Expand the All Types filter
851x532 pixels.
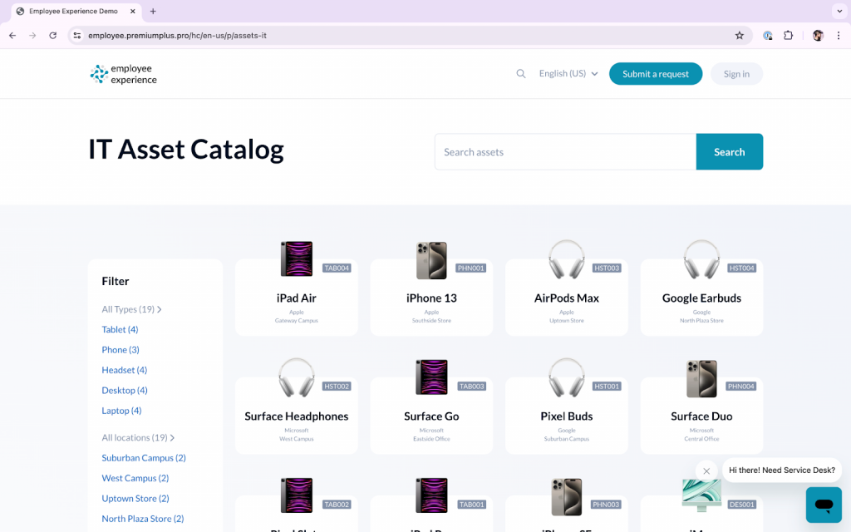click(131, 309)
